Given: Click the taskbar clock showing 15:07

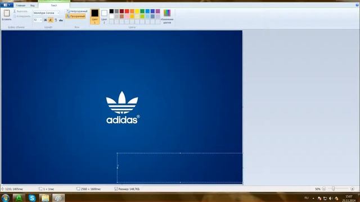Looking at the screenshot, I should 349,198.
